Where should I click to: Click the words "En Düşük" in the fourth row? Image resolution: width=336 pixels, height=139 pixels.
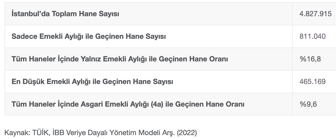28,82
